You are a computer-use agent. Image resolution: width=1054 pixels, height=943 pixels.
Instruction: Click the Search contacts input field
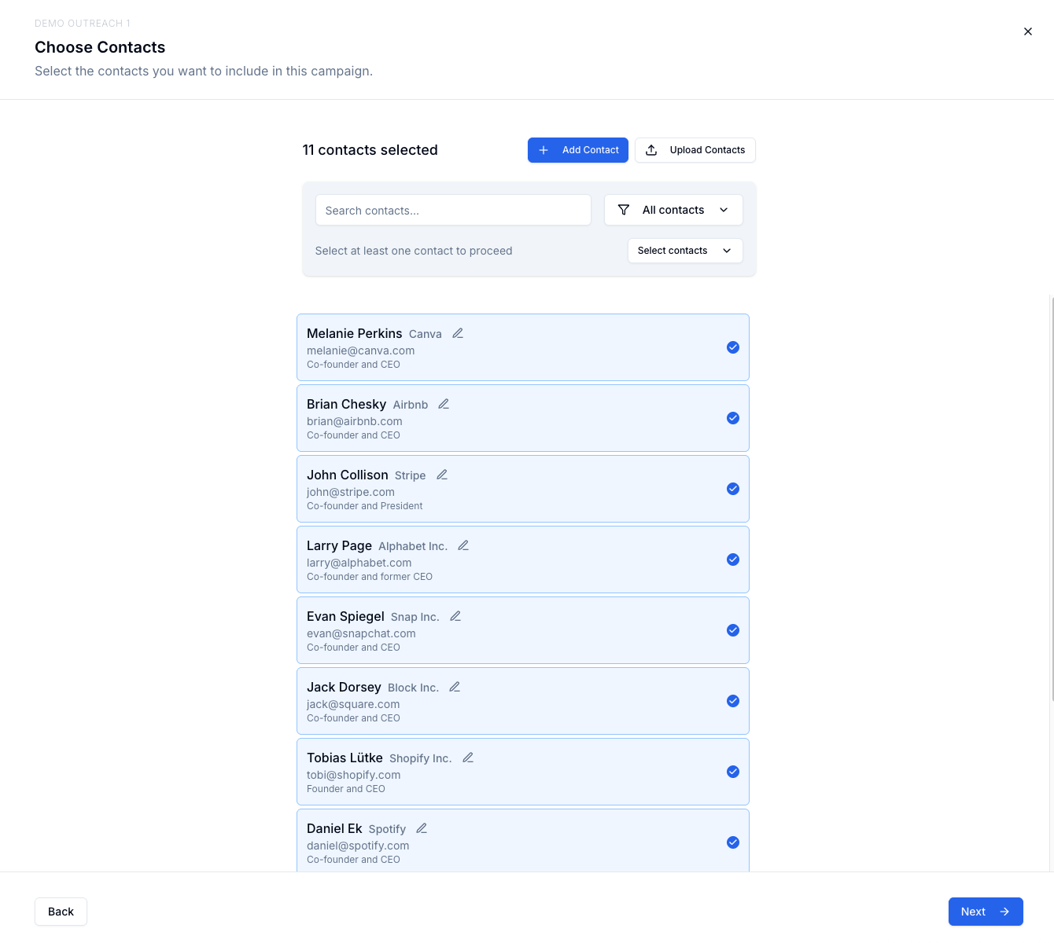tap(453, 210)
